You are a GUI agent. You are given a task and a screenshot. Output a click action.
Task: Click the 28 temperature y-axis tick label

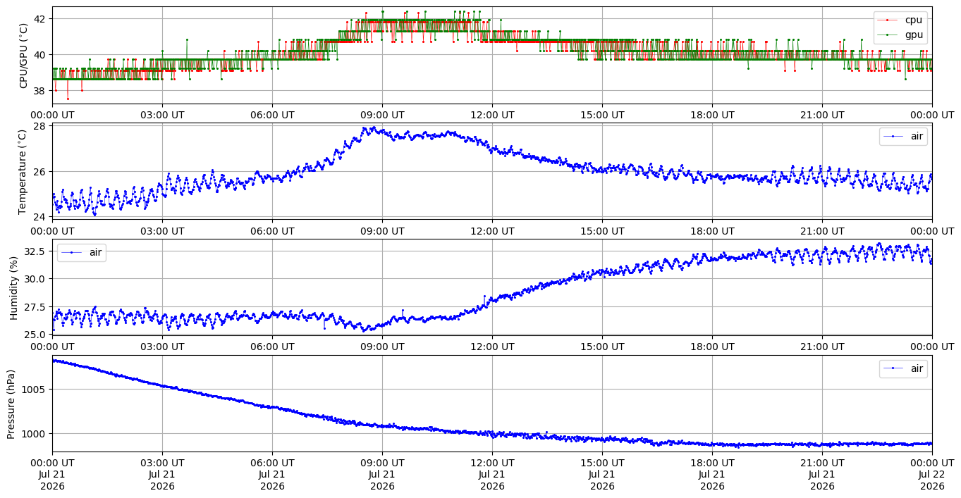pyautogui.click(x=40, y=126)
